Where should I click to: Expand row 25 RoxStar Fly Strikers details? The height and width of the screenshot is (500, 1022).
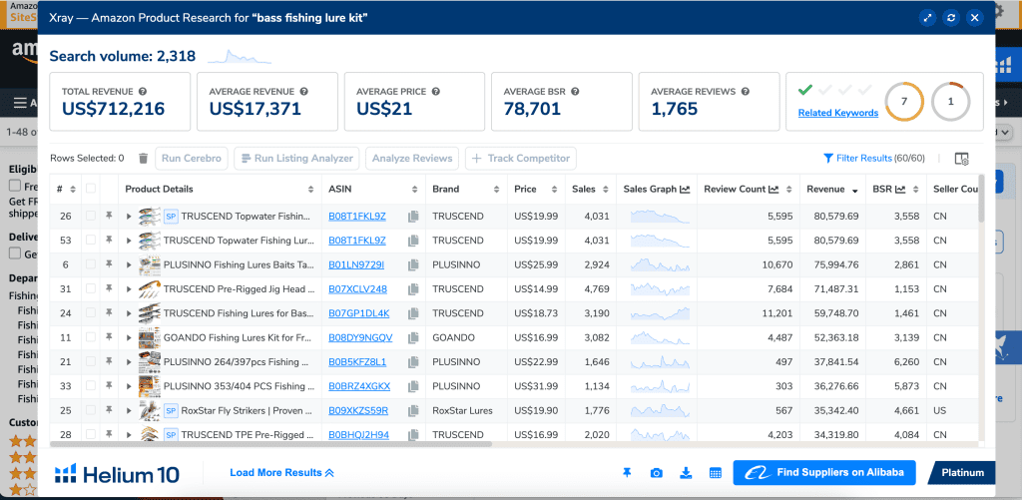[129, 411]
